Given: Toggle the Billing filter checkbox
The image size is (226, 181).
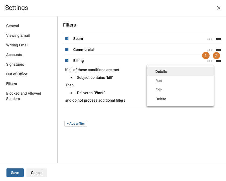Looking at the screenshot, I should 67,61.
